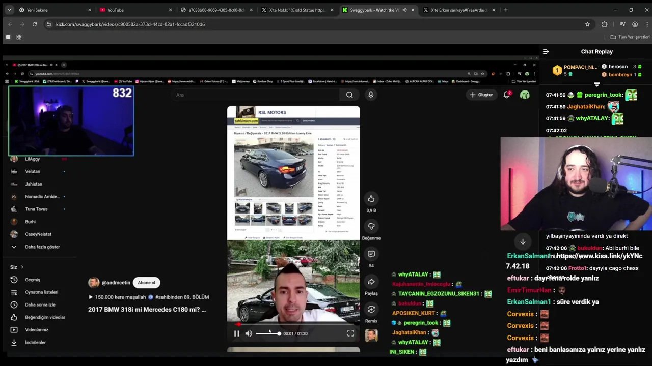Mute the Short's volume speaker
The image size is (652, 366).
click(249, 333)
